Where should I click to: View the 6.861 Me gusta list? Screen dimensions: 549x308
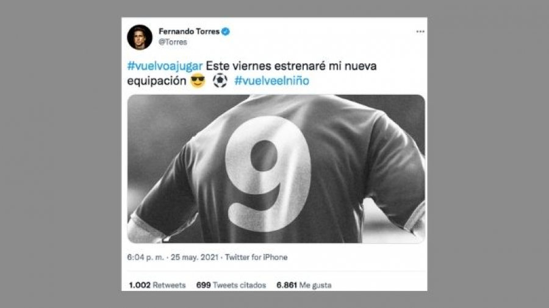tap(304, 285)
